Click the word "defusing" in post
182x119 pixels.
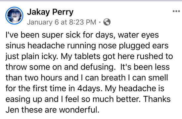[x=97, y=67]
